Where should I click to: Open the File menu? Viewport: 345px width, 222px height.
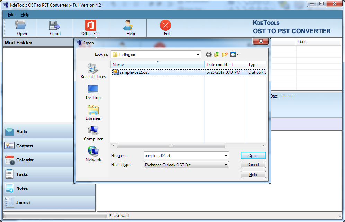tap(11, 15)
